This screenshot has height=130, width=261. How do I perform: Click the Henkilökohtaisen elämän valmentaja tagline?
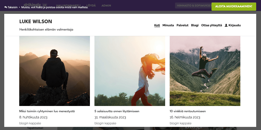coord(46,29)
